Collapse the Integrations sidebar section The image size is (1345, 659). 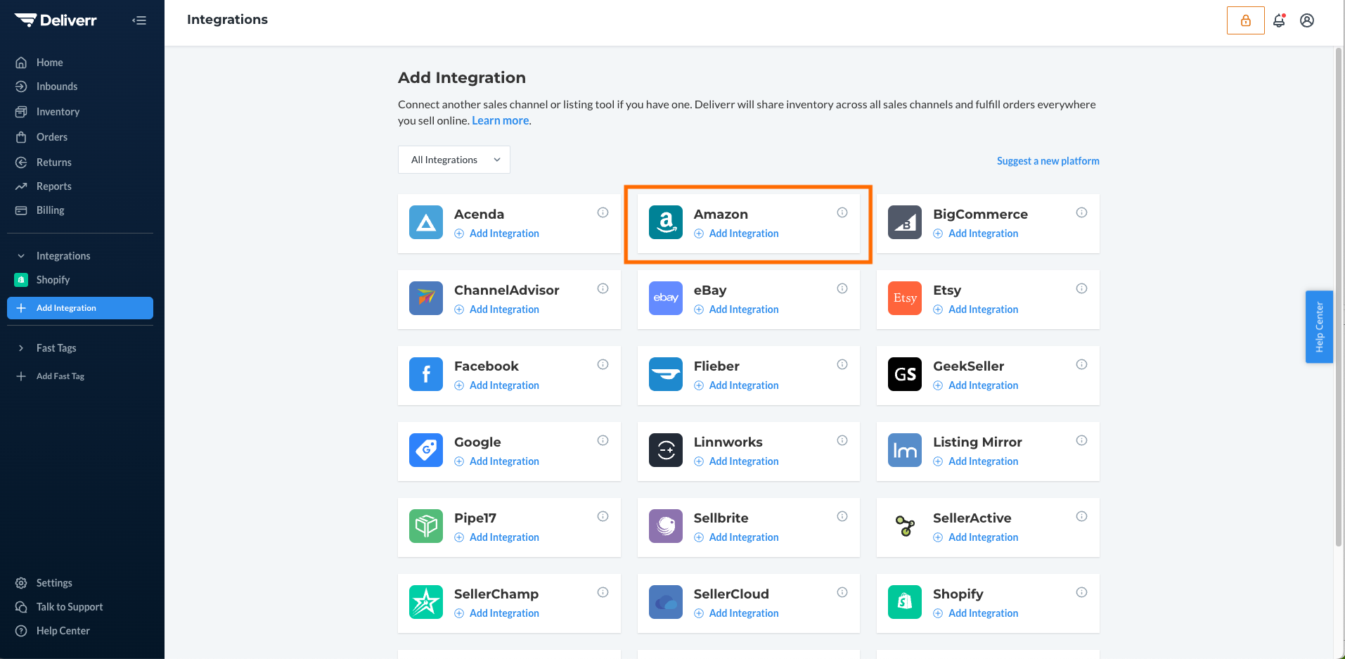click(x=21, y=256)
